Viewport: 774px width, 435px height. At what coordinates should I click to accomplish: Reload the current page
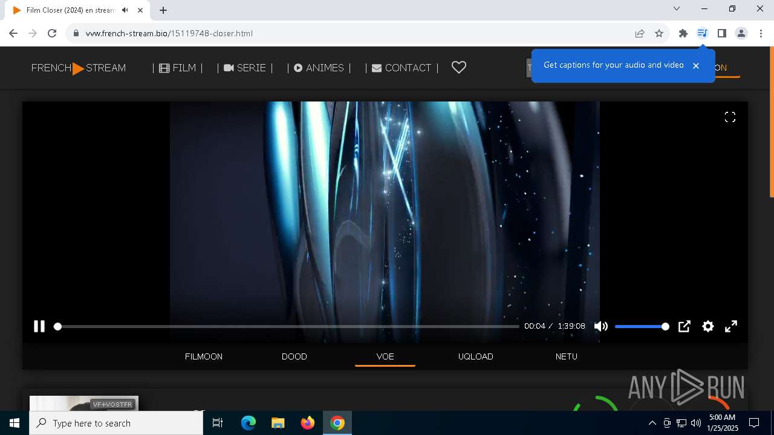(52, 33)
